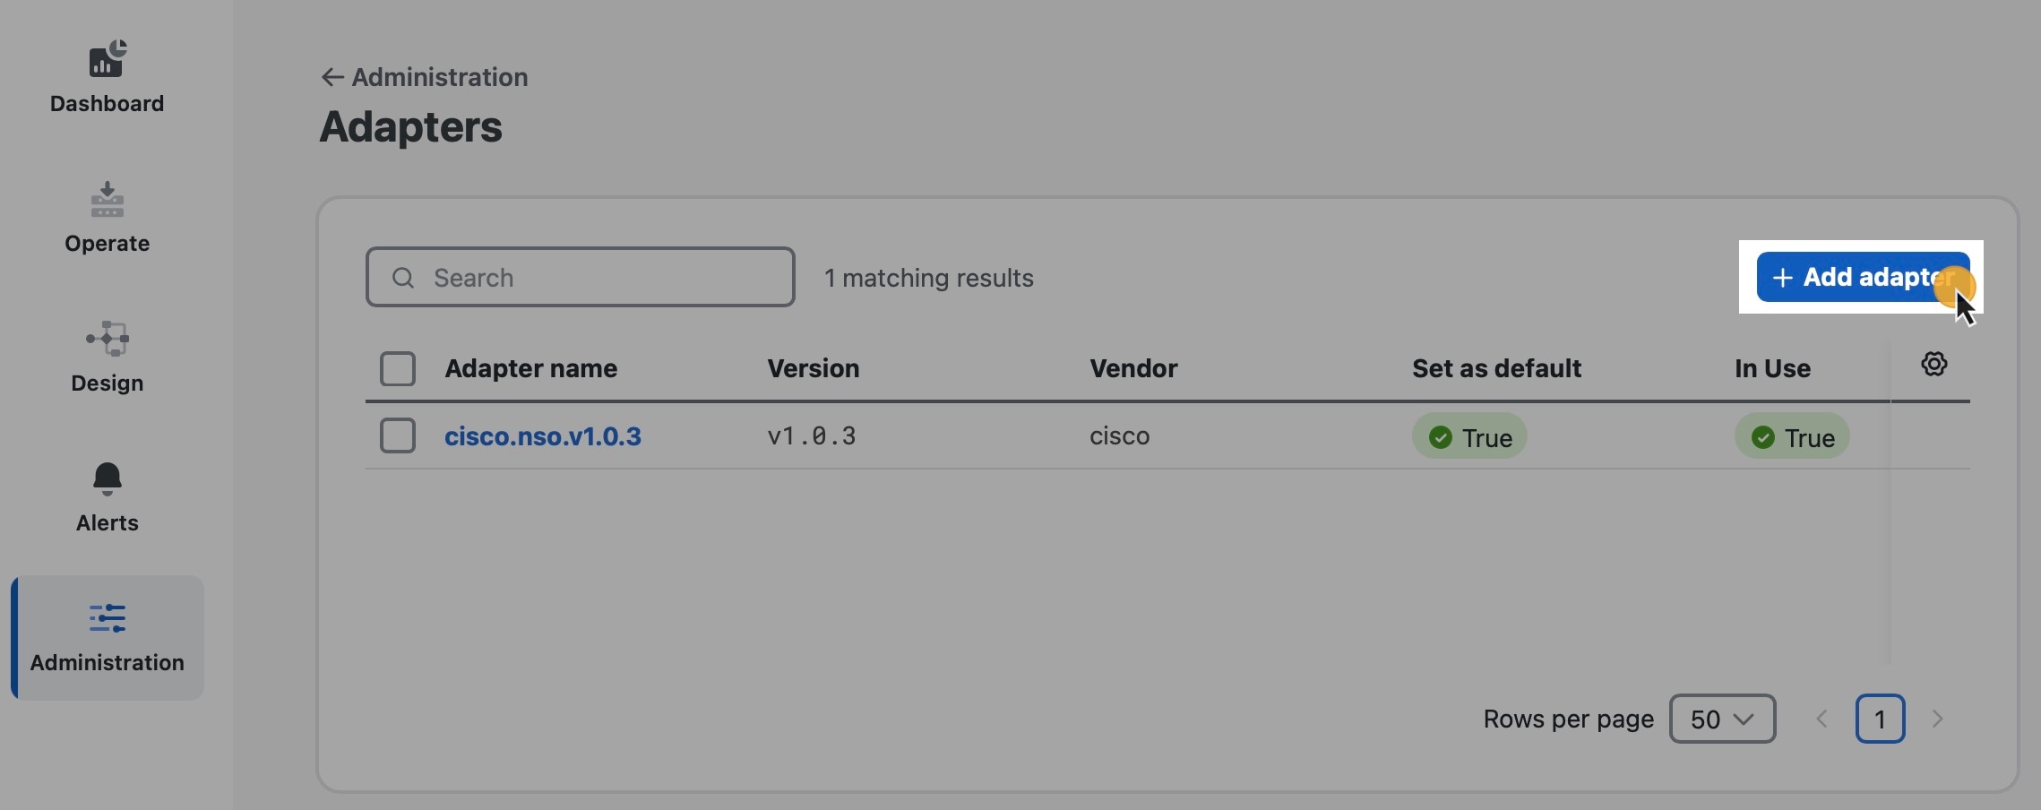Expand the Rows per page dropdown
The width and height of the screenshot is (2041, 810).
click(1721, 719)
